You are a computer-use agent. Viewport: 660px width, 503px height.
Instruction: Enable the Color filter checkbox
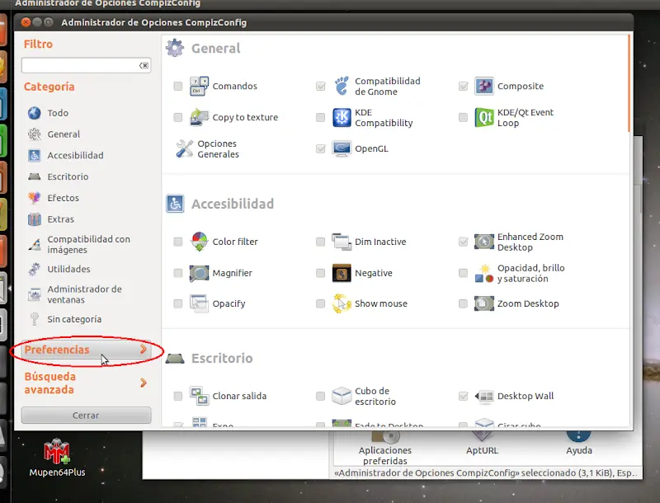pyautogui.click(x=178, y=242)
